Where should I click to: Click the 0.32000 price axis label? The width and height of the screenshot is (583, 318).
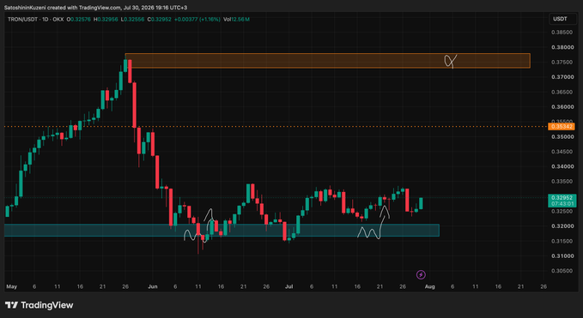coord(562,226)
